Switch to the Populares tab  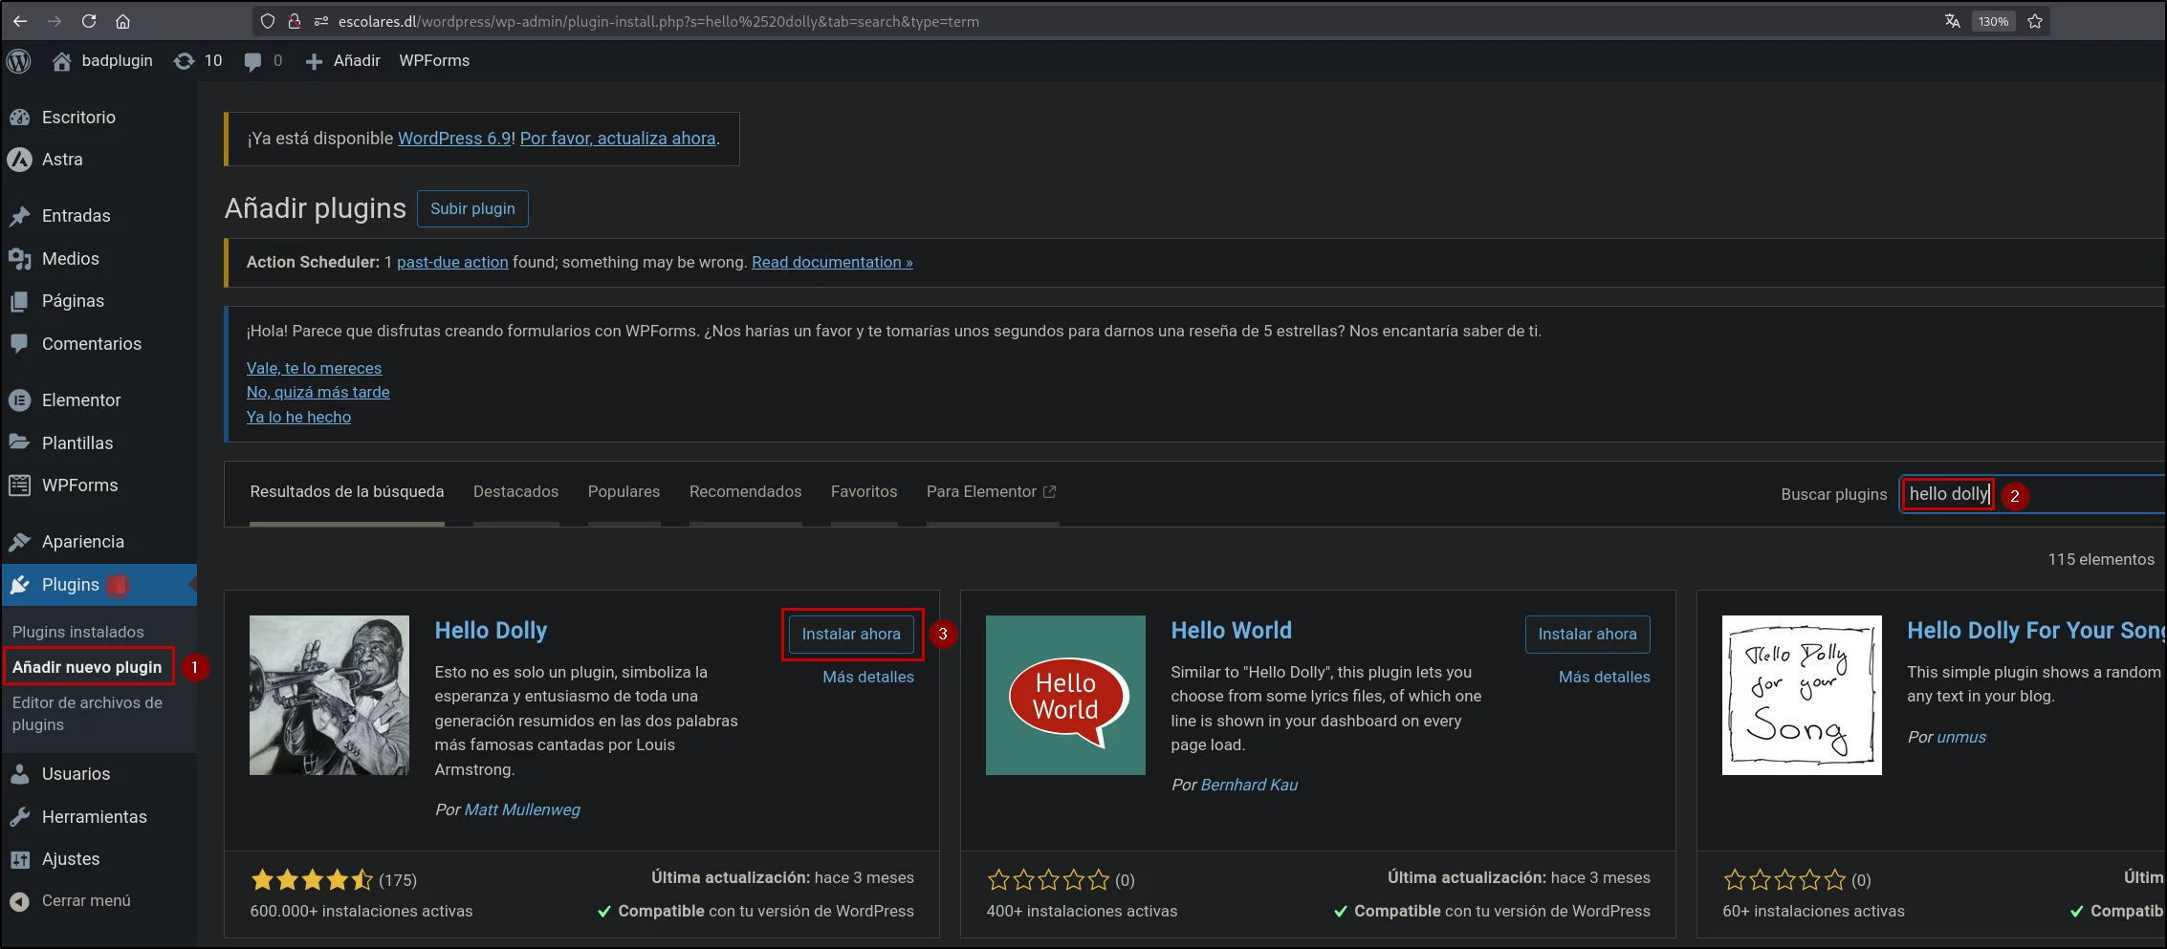[x=624, y=492]
